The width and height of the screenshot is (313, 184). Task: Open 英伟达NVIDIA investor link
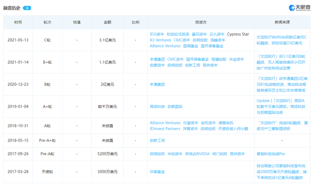(x=197, y=154)
